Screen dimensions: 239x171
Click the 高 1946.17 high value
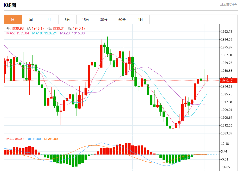36,28
